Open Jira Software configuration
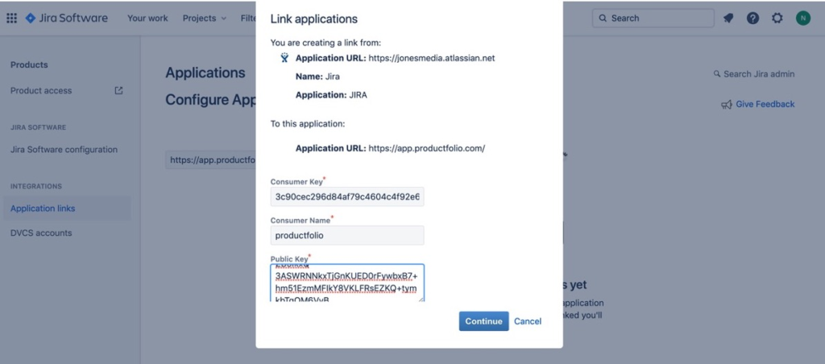The height and width of the screenshot is (364, 825). 64,150
